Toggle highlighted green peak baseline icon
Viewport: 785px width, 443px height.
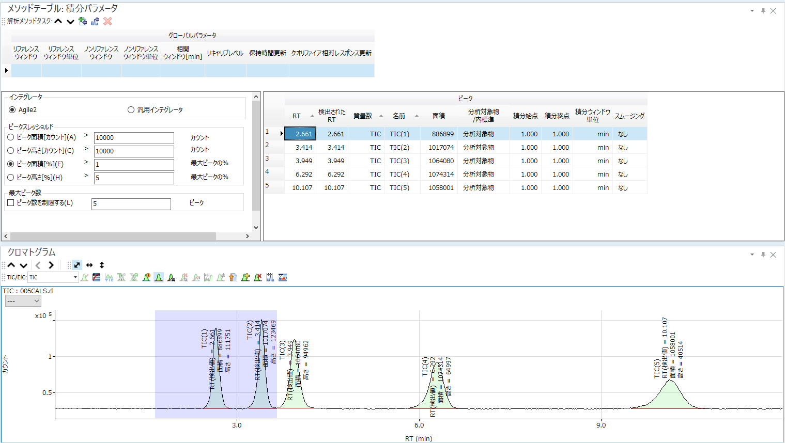159,277
